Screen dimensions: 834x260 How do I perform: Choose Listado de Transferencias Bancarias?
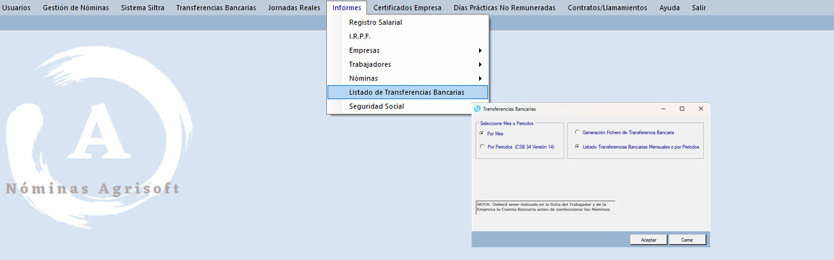click(406, 92)
